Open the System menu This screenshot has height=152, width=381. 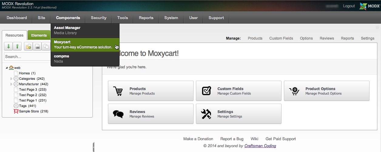pos(171,18)
